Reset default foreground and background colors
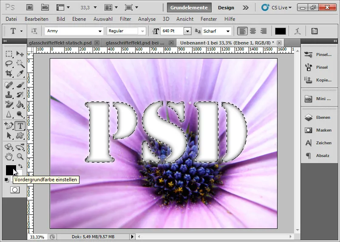The width and height of the screenshot is (340, 242). click(6, 180)
